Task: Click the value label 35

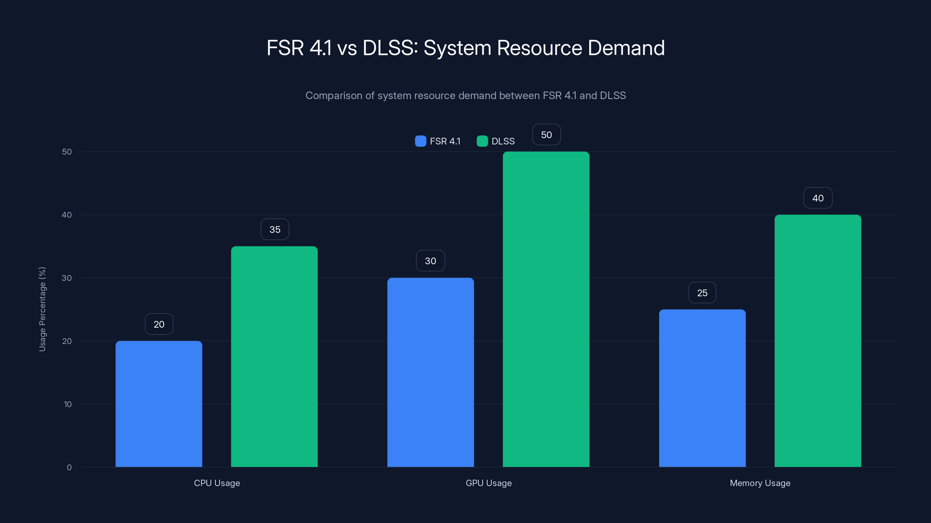Action: (x=275, y=229)
